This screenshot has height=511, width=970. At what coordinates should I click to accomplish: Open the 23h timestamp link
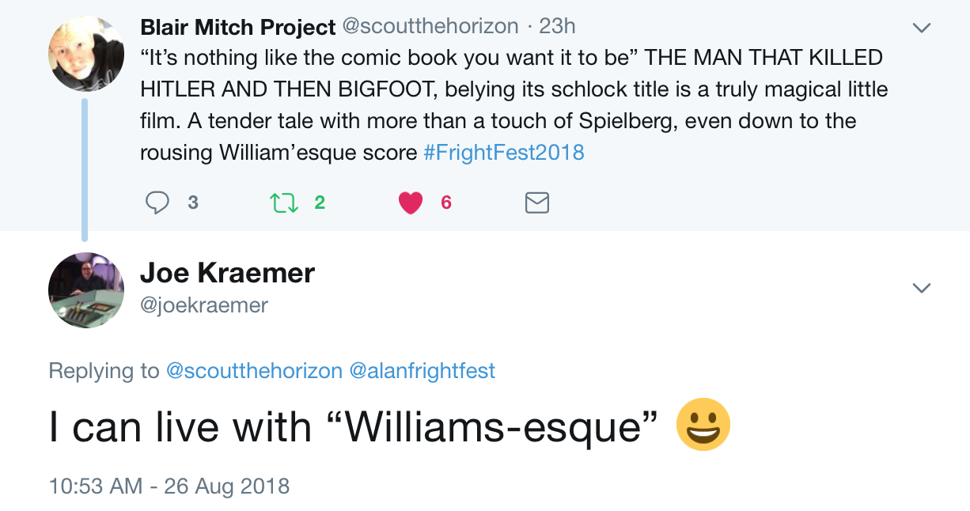click(x=557, y=27)
